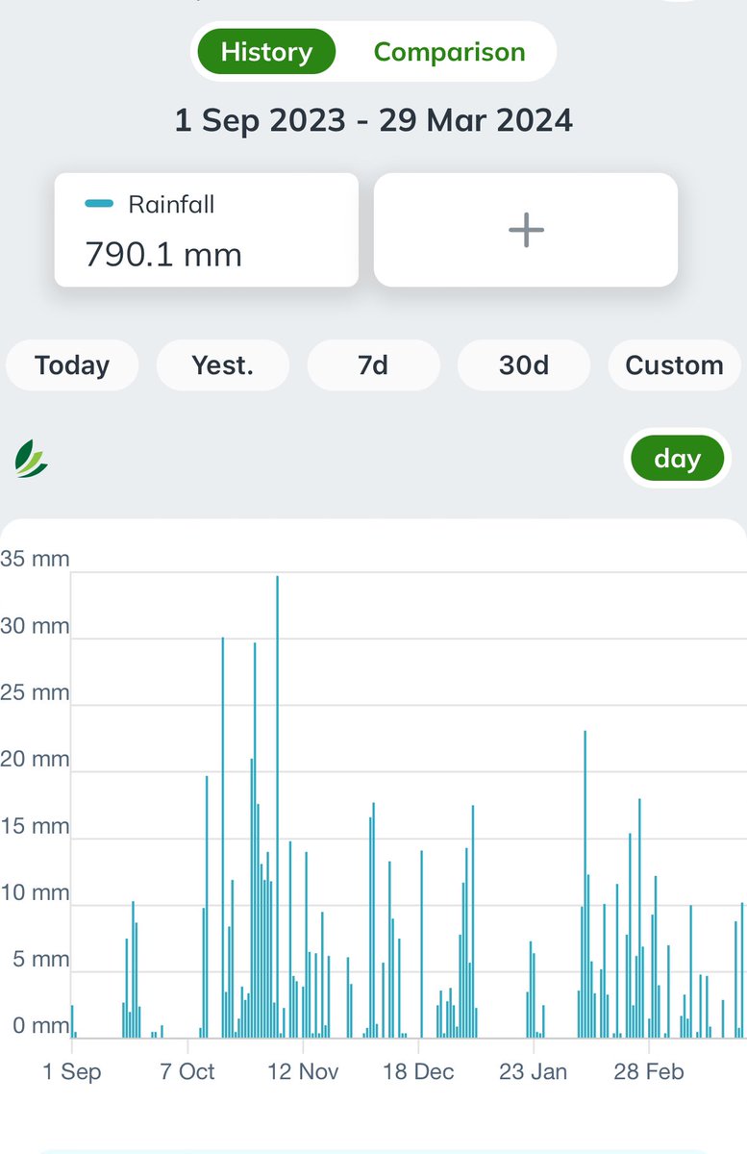
Task: Select the Today range
Action: [72, 365]
